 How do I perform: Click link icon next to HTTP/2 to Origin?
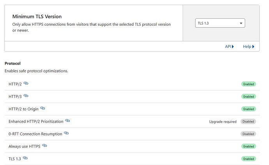pyautogui.click(x=43, y=108)
